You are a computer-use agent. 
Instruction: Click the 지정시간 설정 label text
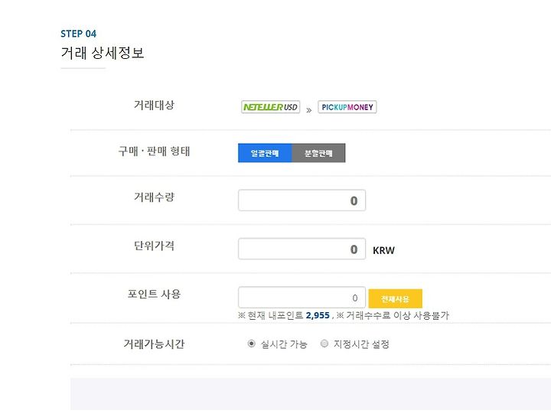click(x=361, y=344)
